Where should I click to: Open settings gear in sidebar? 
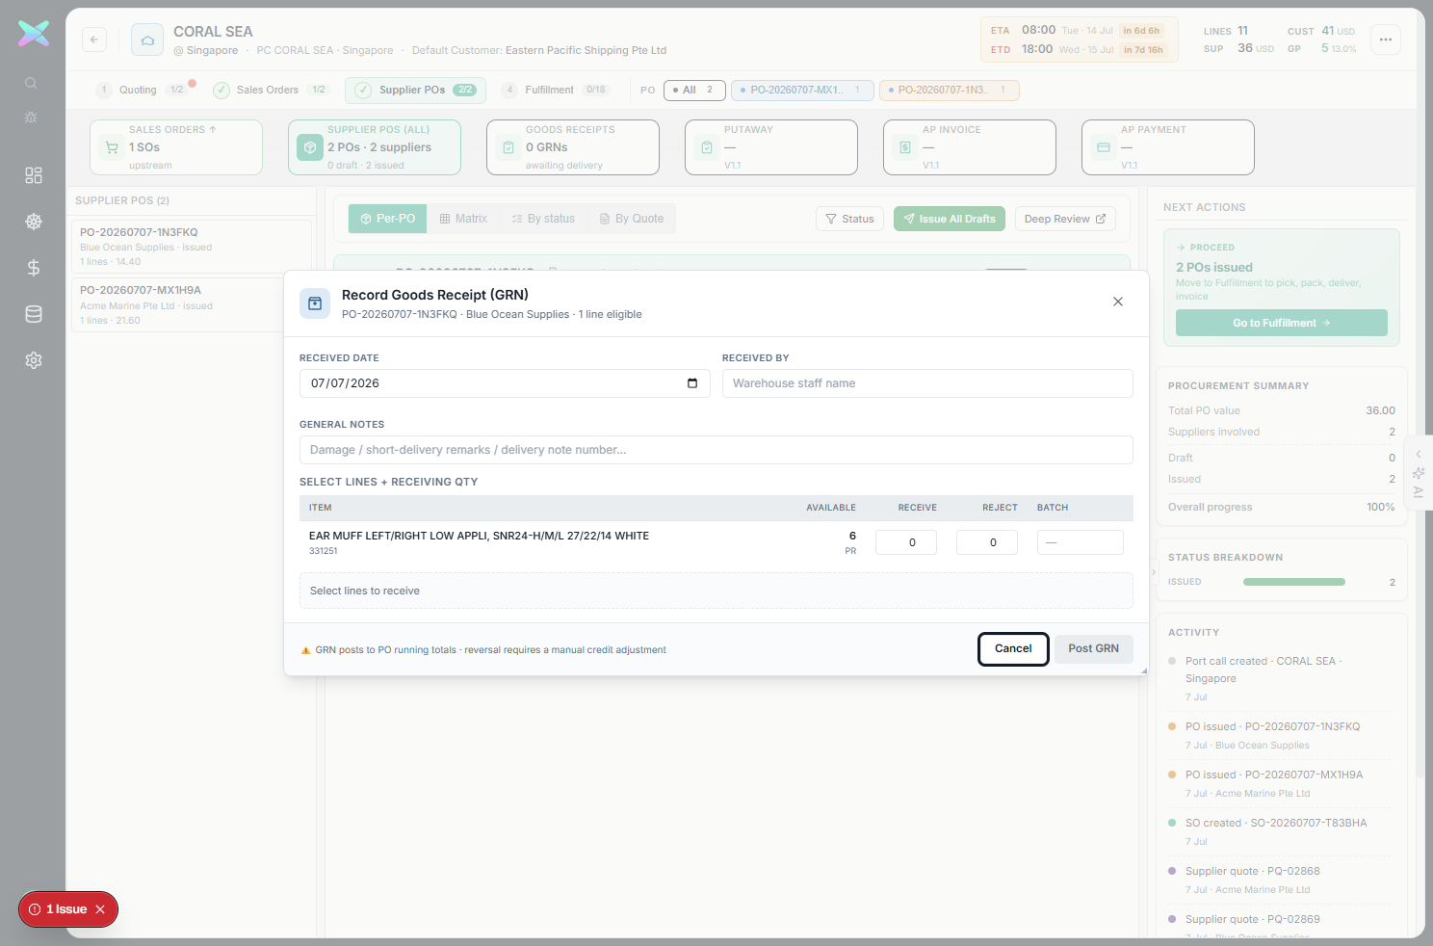[34, 360]
